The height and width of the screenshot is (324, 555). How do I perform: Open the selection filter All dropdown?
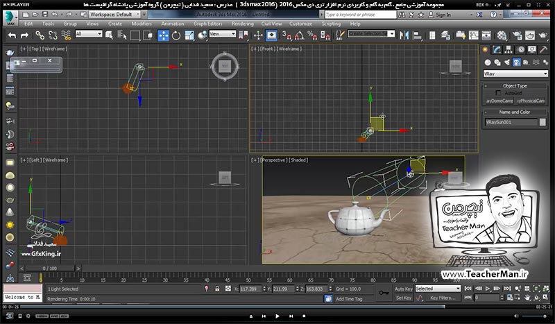point(89,34)
